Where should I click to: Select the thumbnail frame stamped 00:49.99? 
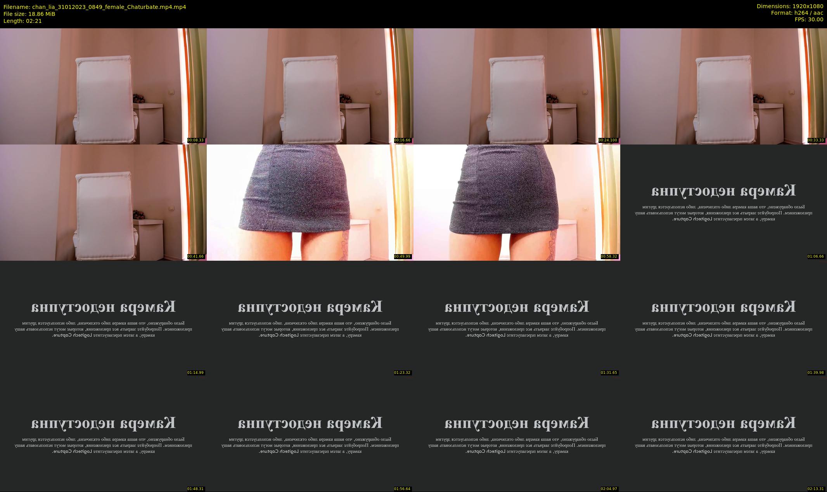tap(310, 202)
